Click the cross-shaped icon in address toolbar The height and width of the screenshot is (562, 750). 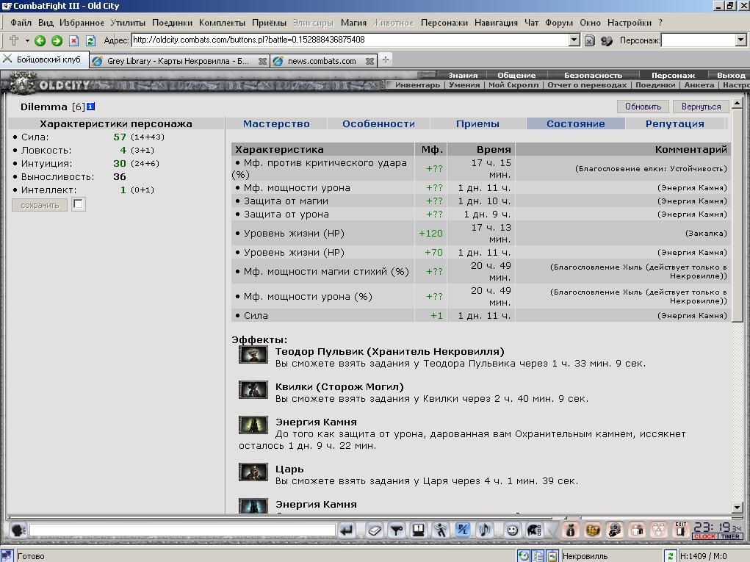coord(14,40)
